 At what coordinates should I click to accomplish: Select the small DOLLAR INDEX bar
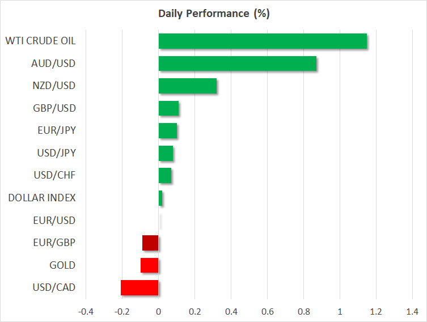(x=160, y=198)
